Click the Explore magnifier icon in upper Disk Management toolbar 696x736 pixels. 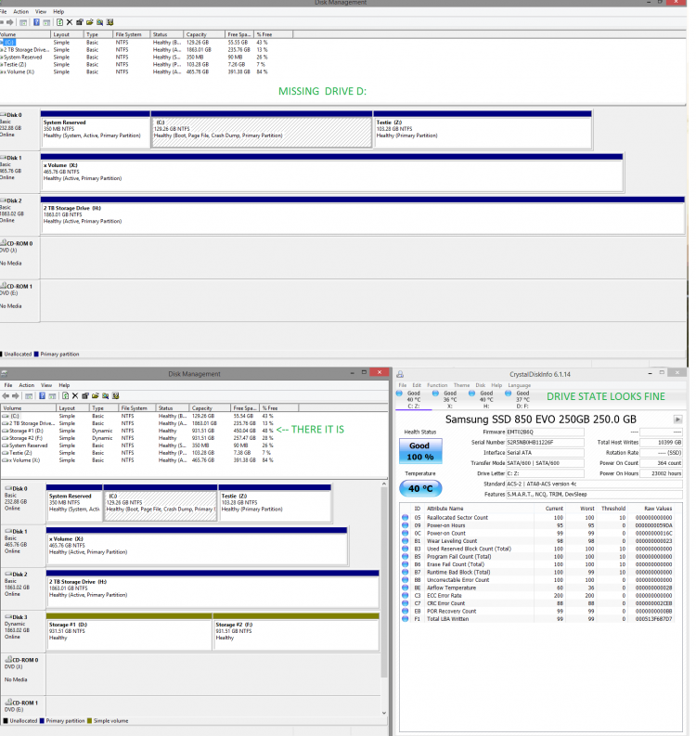(99, 22)
